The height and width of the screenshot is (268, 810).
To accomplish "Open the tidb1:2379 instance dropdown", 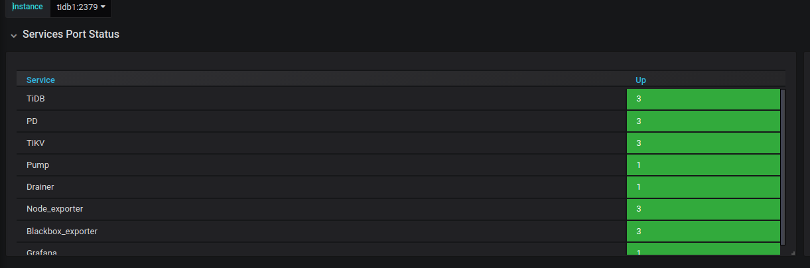I will tap(81, 7).
